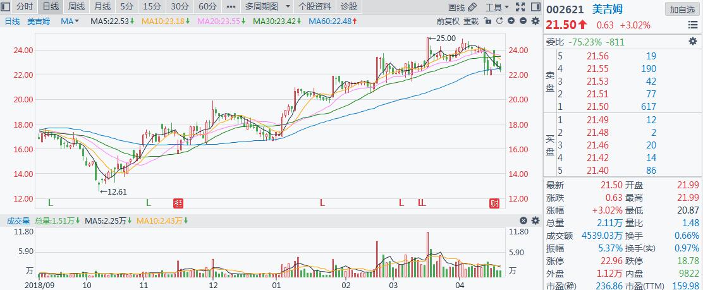Switch to the 分时 intraday tab
703x290 pixels.
[24, 7]
